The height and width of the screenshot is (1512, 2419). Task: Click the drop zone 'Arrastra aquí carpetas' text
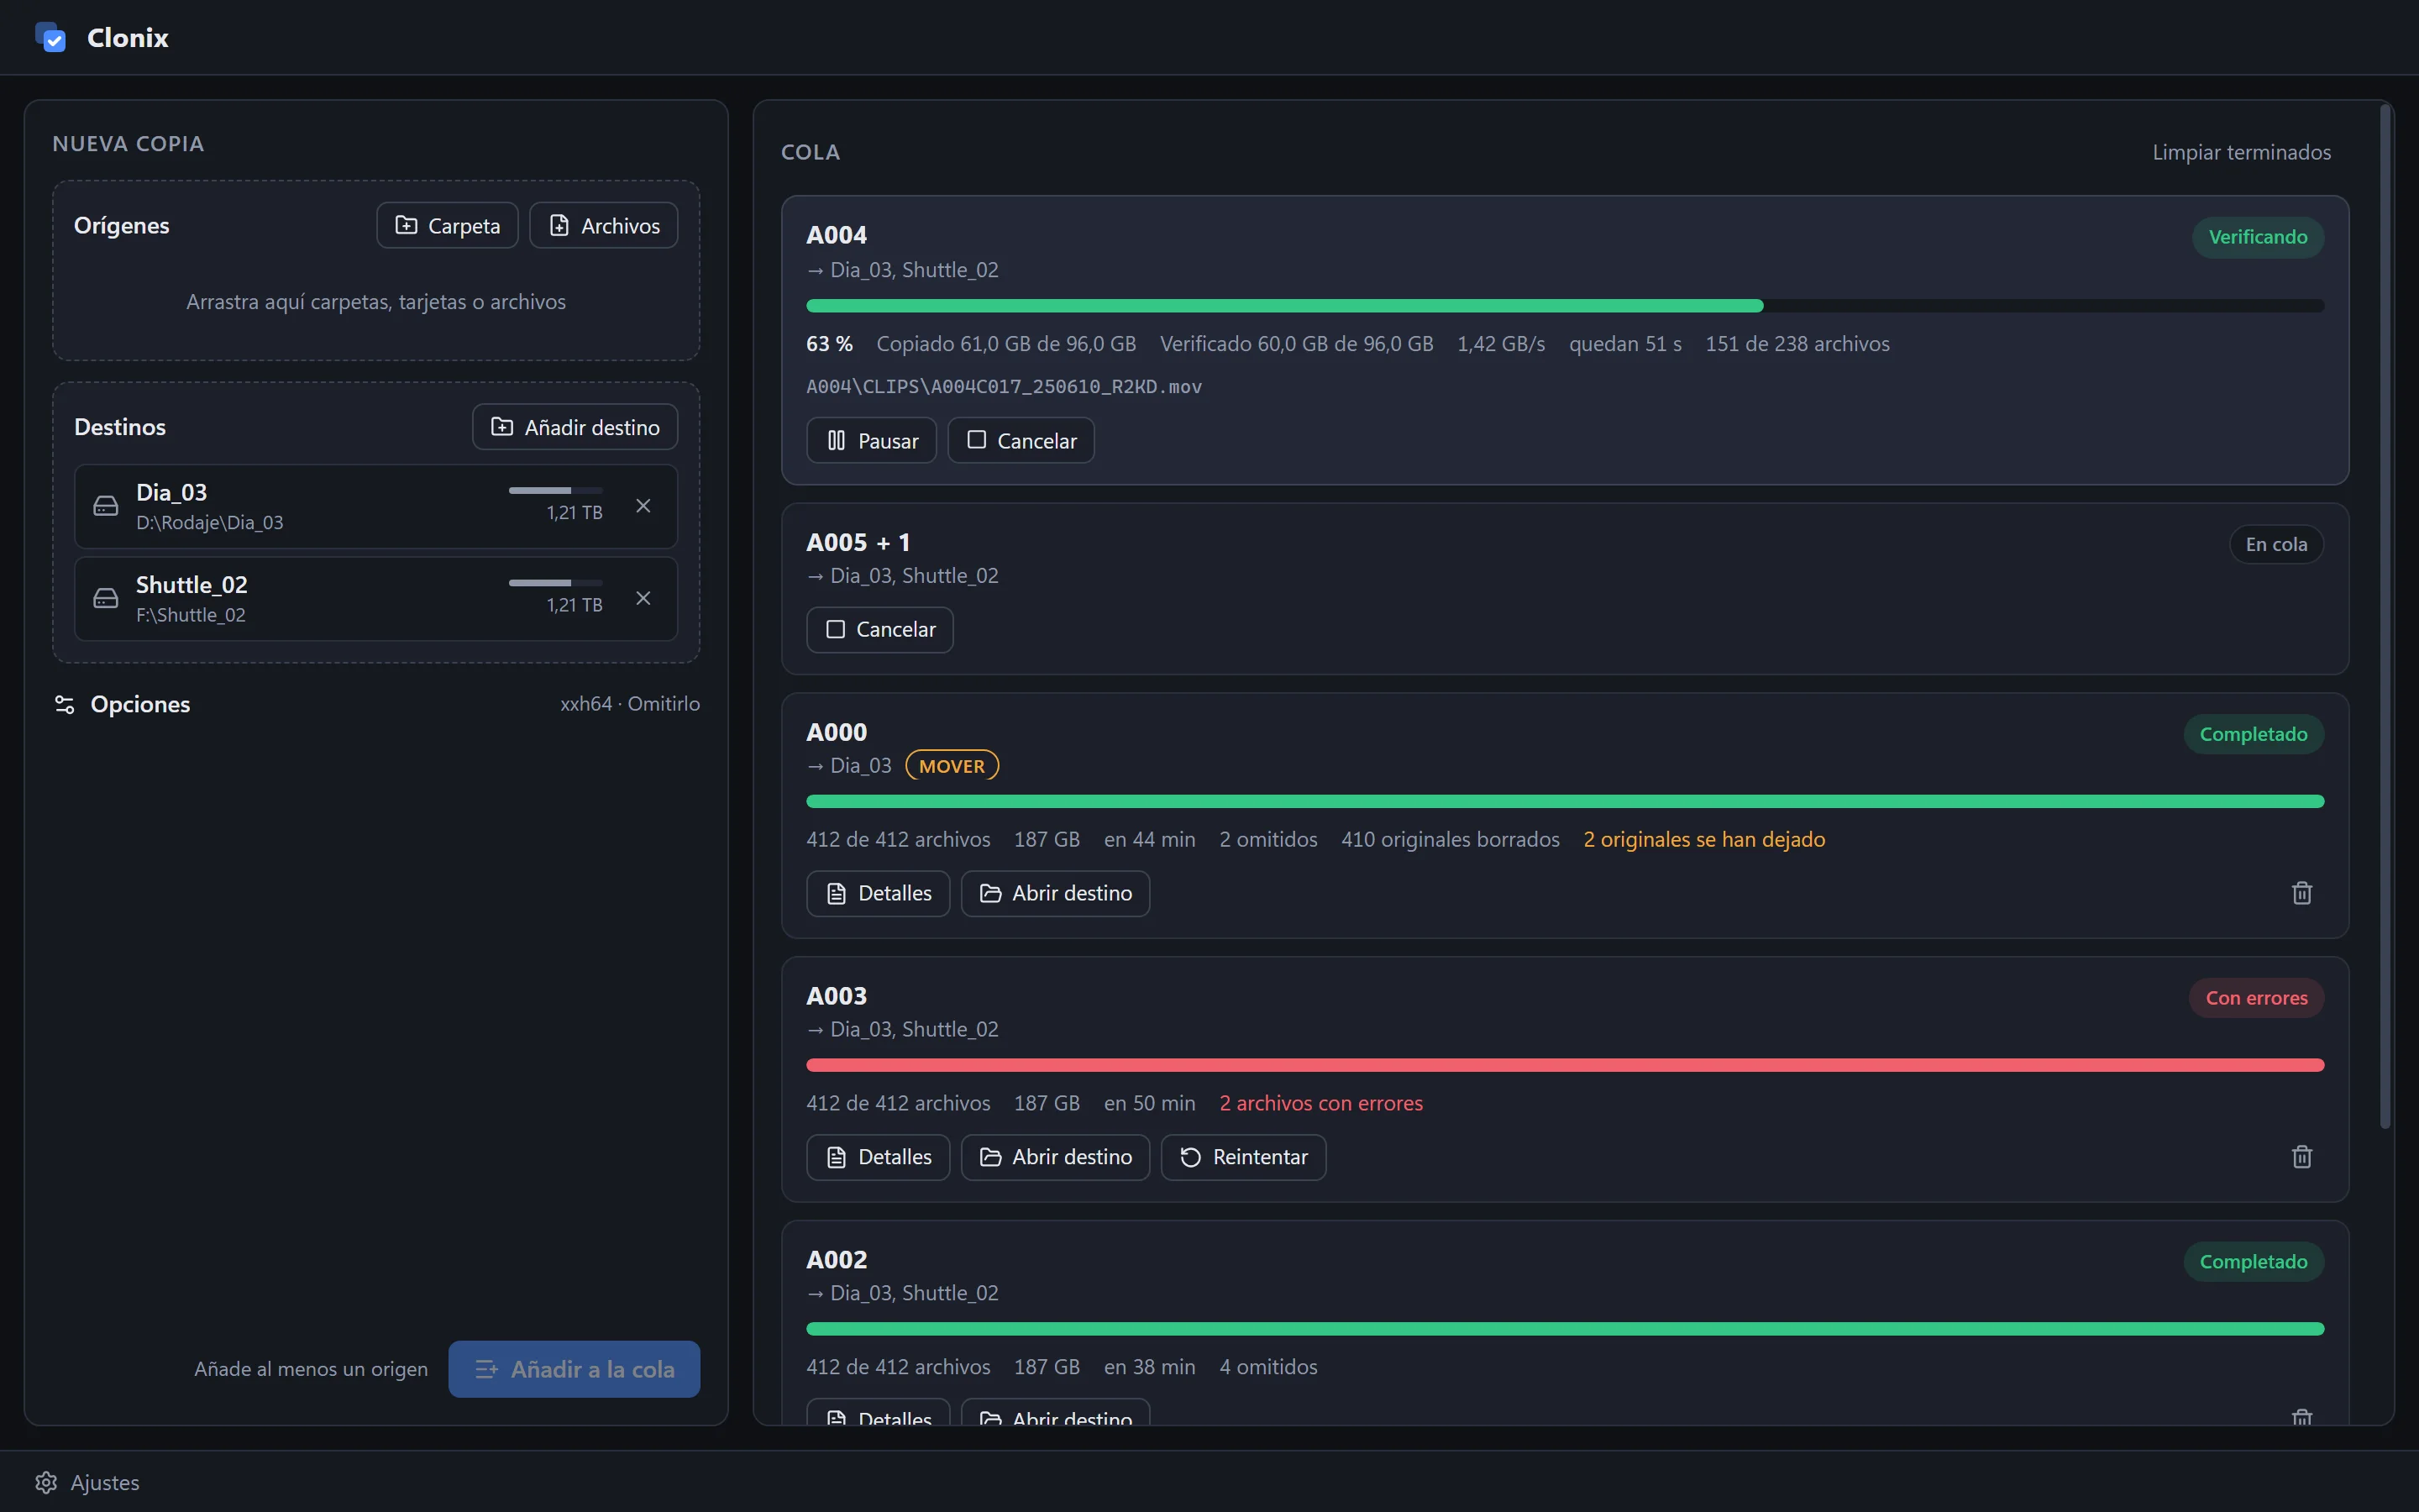(375, 301)
